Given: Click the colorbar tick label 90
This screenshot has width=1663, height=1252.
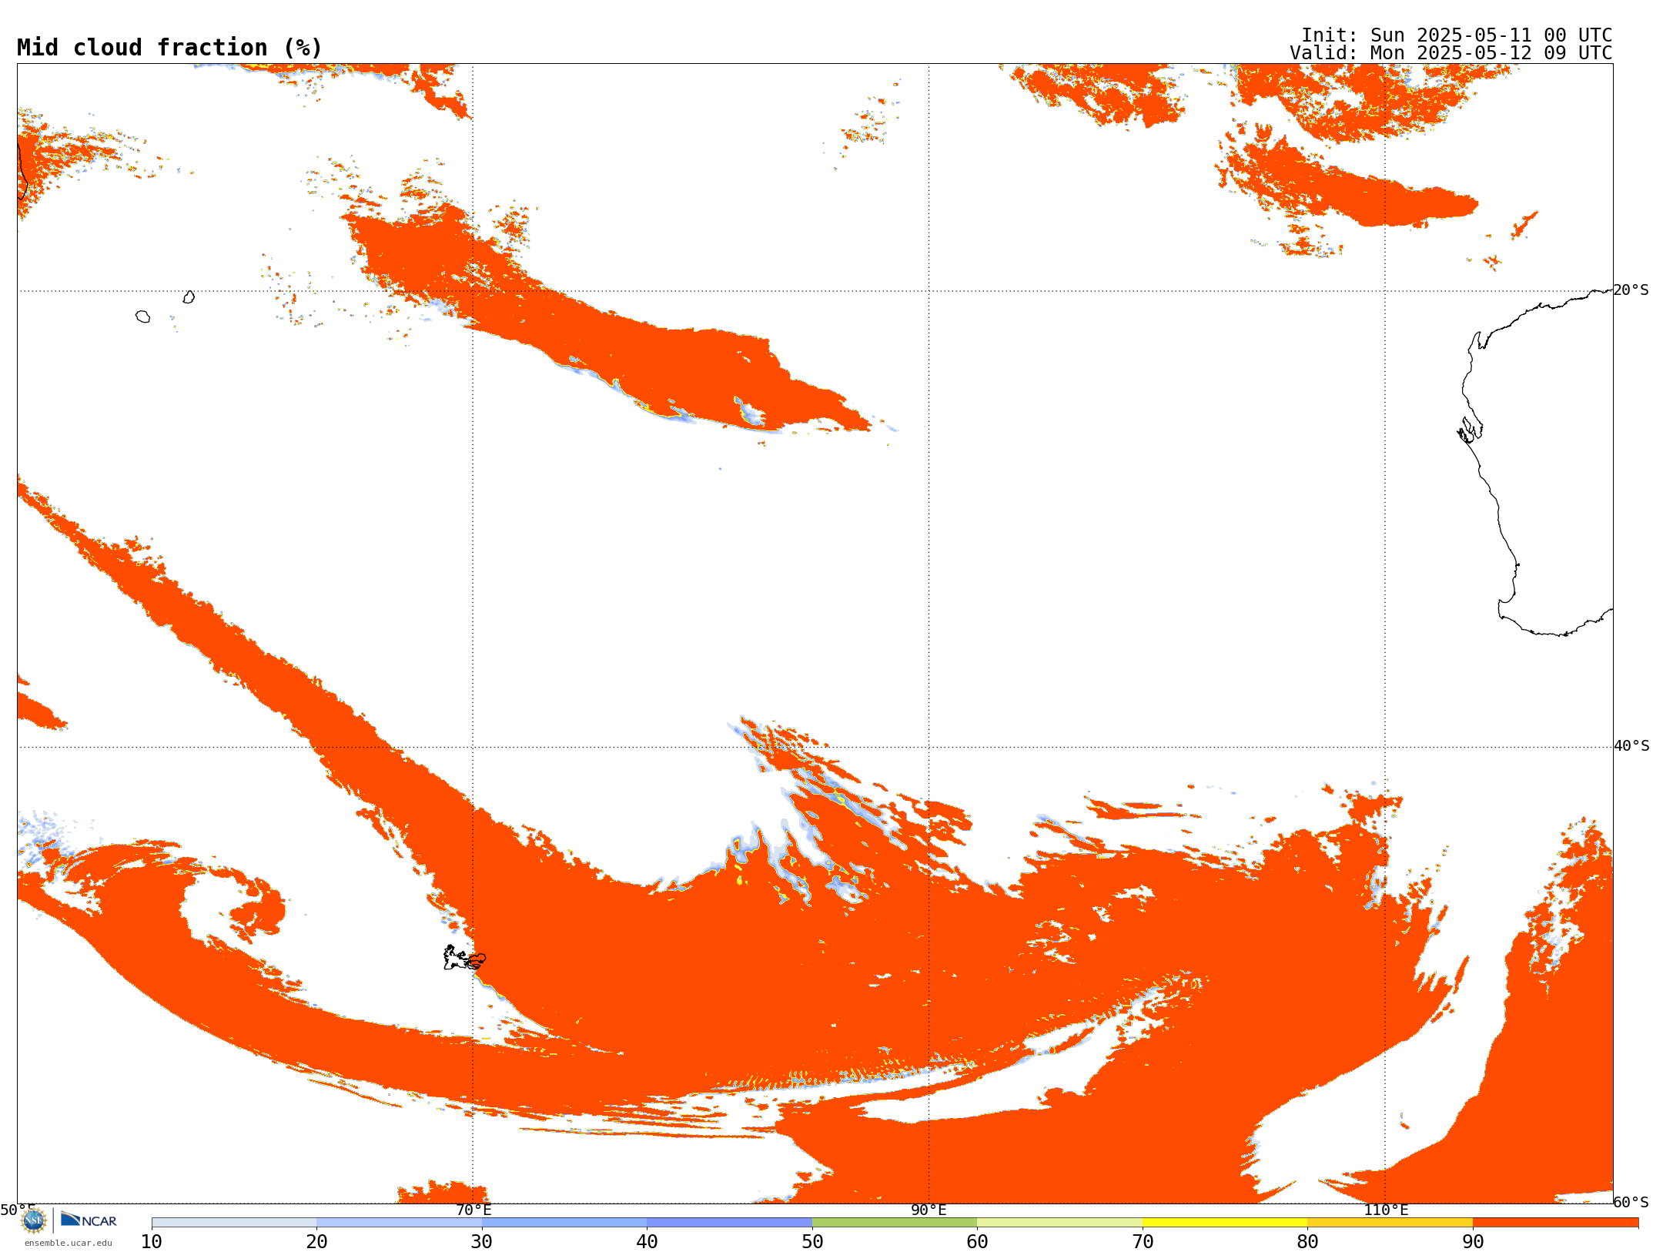Looking at the screenshot, I should tap(1473, 1241).
